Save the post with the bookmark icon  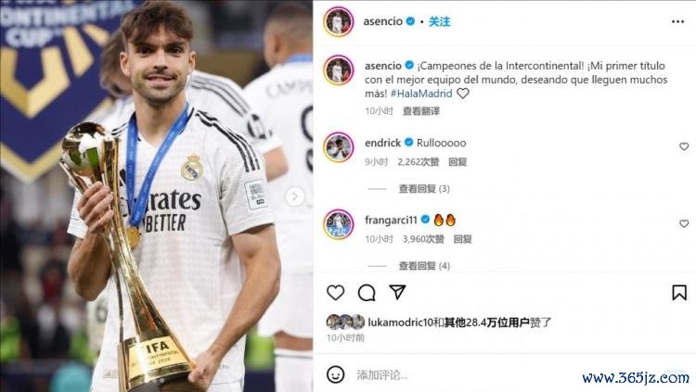679,293
